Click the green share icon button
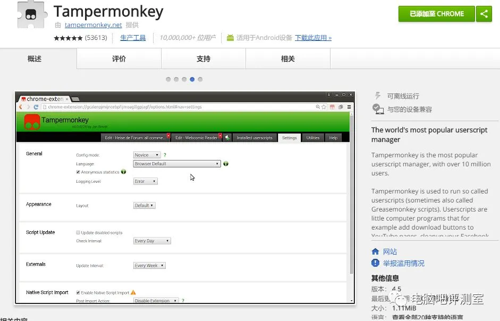Image resolution: width=500 pixels, height=321 pixels. pyautogui.click(x=484, y=14)
